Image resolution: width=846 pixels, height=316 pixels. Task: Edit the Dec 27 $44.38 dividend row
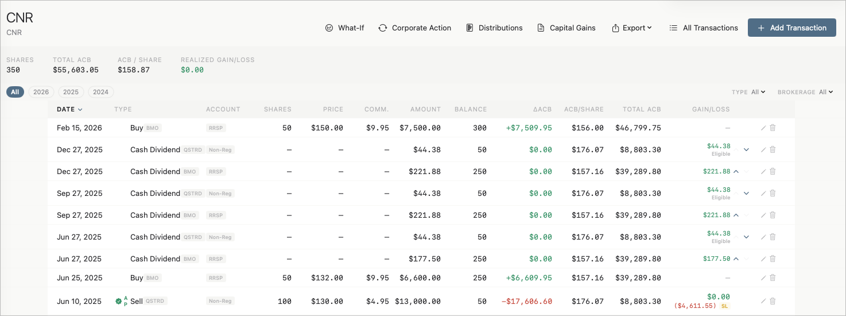click(763, 149)
